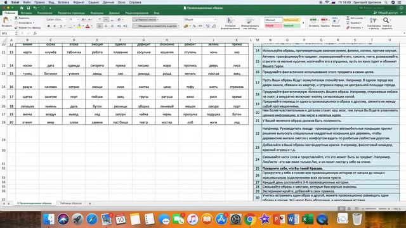The height and width of the screenshot is (228, 406).
Task: Switch to the Вставка ribbon tab
Action: click(x=26, y=13)
